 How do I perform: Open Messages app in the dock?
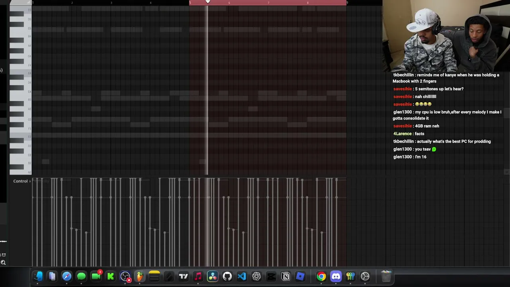click(x=81, y=276)
